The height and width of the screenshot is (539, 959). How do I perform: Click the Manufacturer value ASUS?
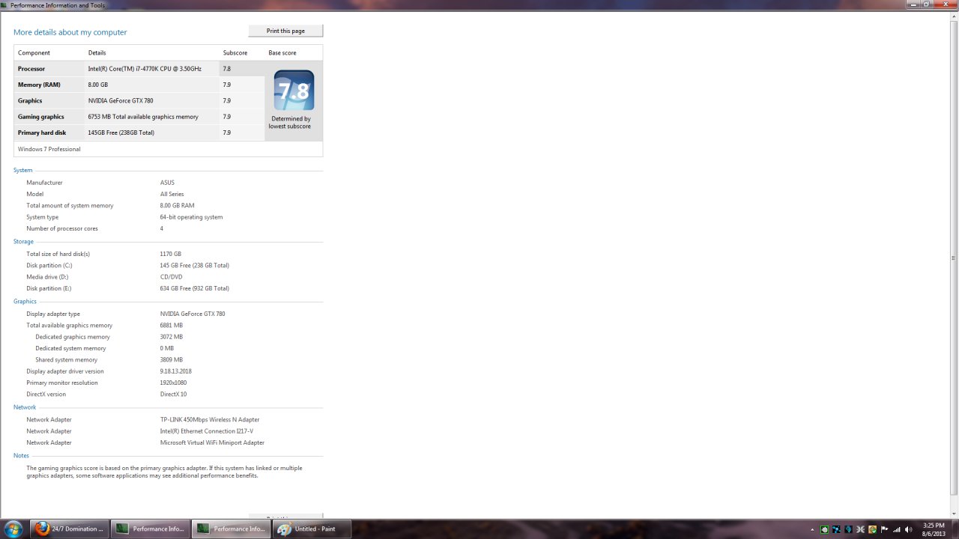167,183
